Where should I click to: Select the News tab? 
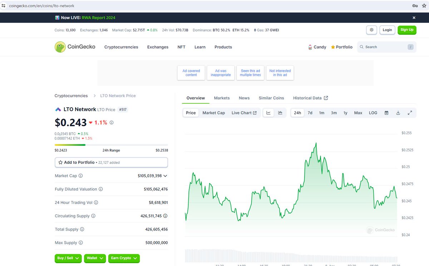tap(244, 98)
